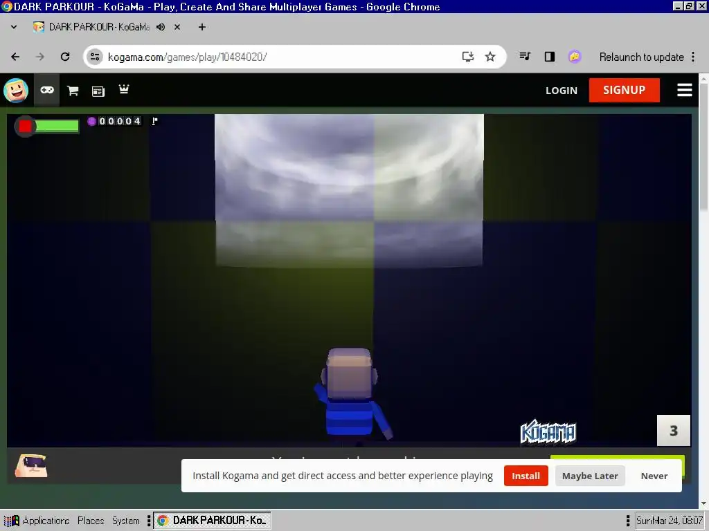Viewport: 709px width, 531px height.
Task: Click the checkpoint flag icon
Action: pyautogui.click(x=154, y=121)
